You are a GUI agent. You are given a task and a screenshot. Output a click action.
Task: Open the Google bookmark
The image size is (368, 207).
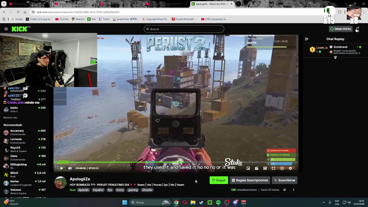point(17,19)
